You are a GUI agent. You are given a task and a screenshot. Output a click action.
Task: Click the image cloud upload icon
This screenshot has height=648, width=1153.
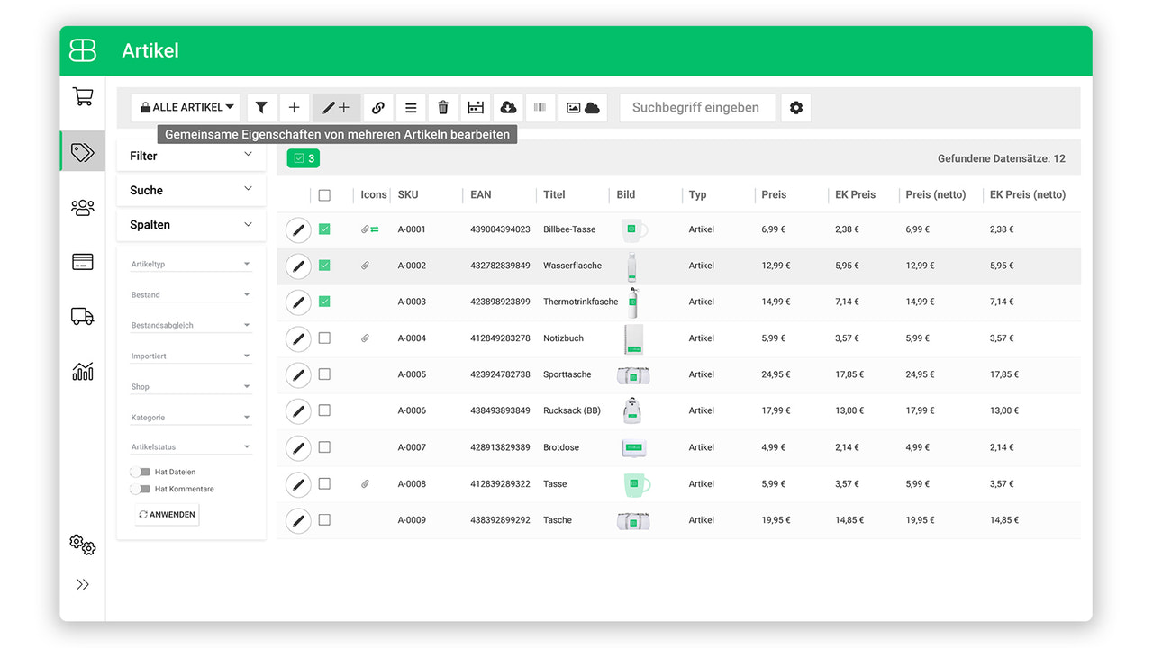tap(584, 107)
